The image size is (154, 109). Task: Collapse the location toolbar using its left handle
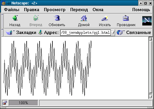point(2,33)
